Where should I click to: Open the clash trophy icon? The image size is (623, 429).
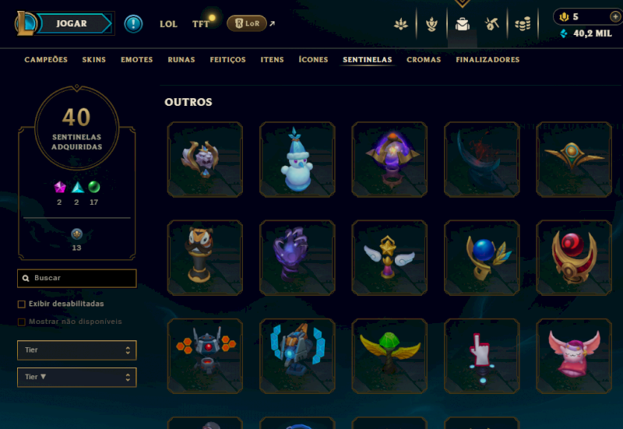point(431,24)
